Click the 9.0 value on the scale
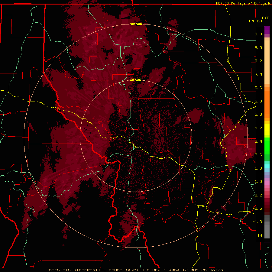Image resolution: width=272 pixels, height=272 pixels. click(x=258, y=47)
